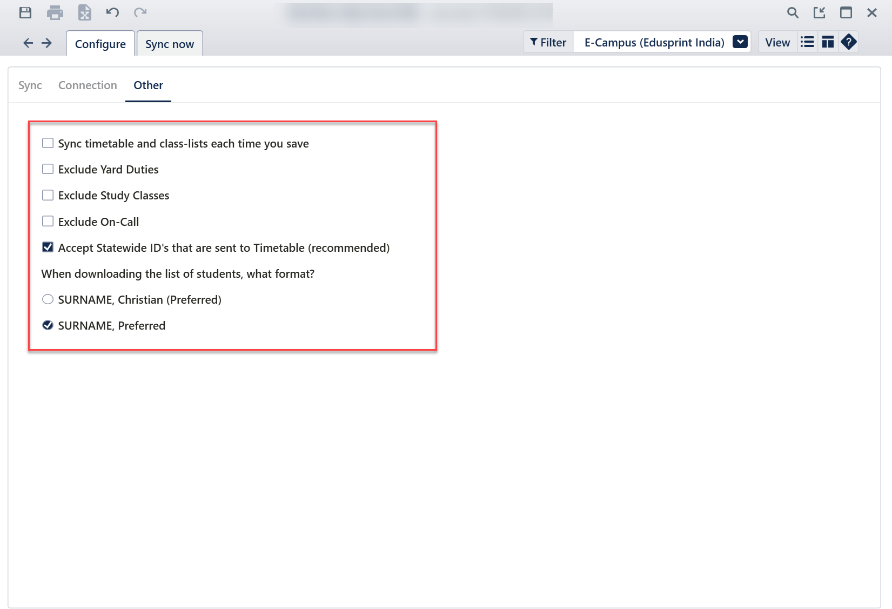
Task: Click the Print icon
Action: [x=55, y=12]
